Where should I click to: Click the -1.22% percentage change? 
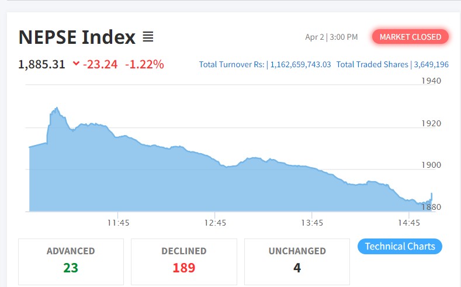click(144, 64)
